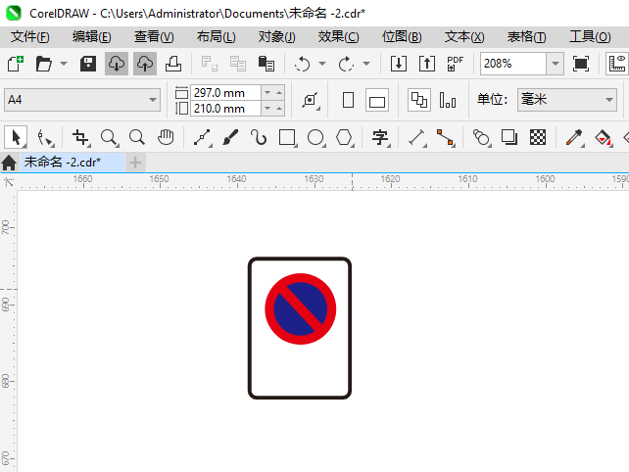
Task: Select the Rectangle tool
Action: pos(287,137)
